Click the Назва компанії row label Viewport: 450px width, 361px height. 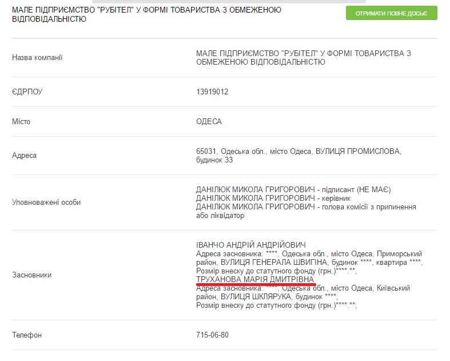point(37,57)
